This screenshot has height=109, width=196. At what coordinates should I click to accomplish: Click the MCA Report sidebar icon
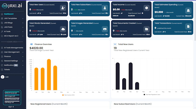click(2, 36)
